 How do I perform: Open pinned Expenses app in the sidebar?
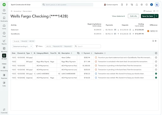(x=4, y=76)
